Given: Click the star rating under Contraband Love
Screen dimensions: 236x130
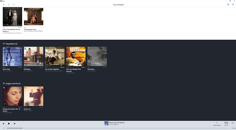Looking at the screenshot, I should point(41,27).
